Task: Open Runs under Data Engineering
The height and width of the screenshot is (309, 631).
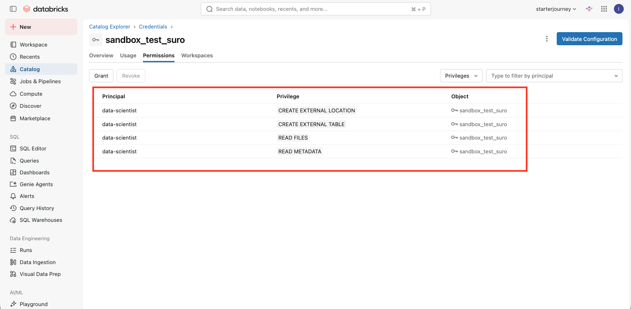Action: pyautogui.click(x=41, y=250)
